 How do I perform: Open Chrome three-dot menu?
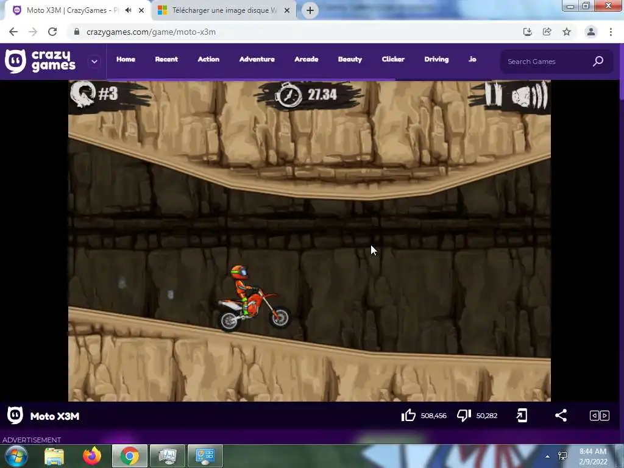(x=611, y=32)
